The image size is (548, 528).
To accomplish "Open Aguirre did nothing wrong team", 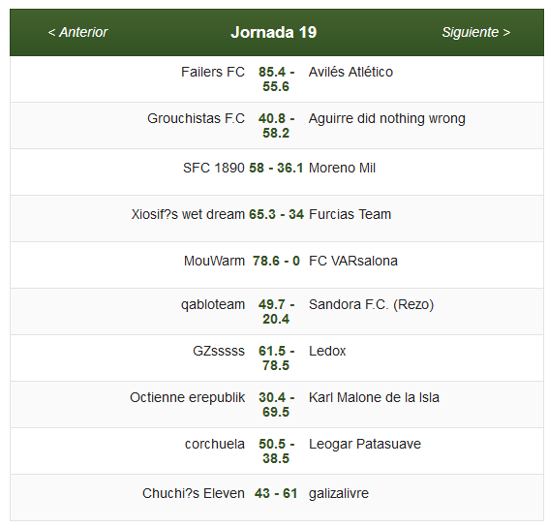I will (x=387, y=118).
